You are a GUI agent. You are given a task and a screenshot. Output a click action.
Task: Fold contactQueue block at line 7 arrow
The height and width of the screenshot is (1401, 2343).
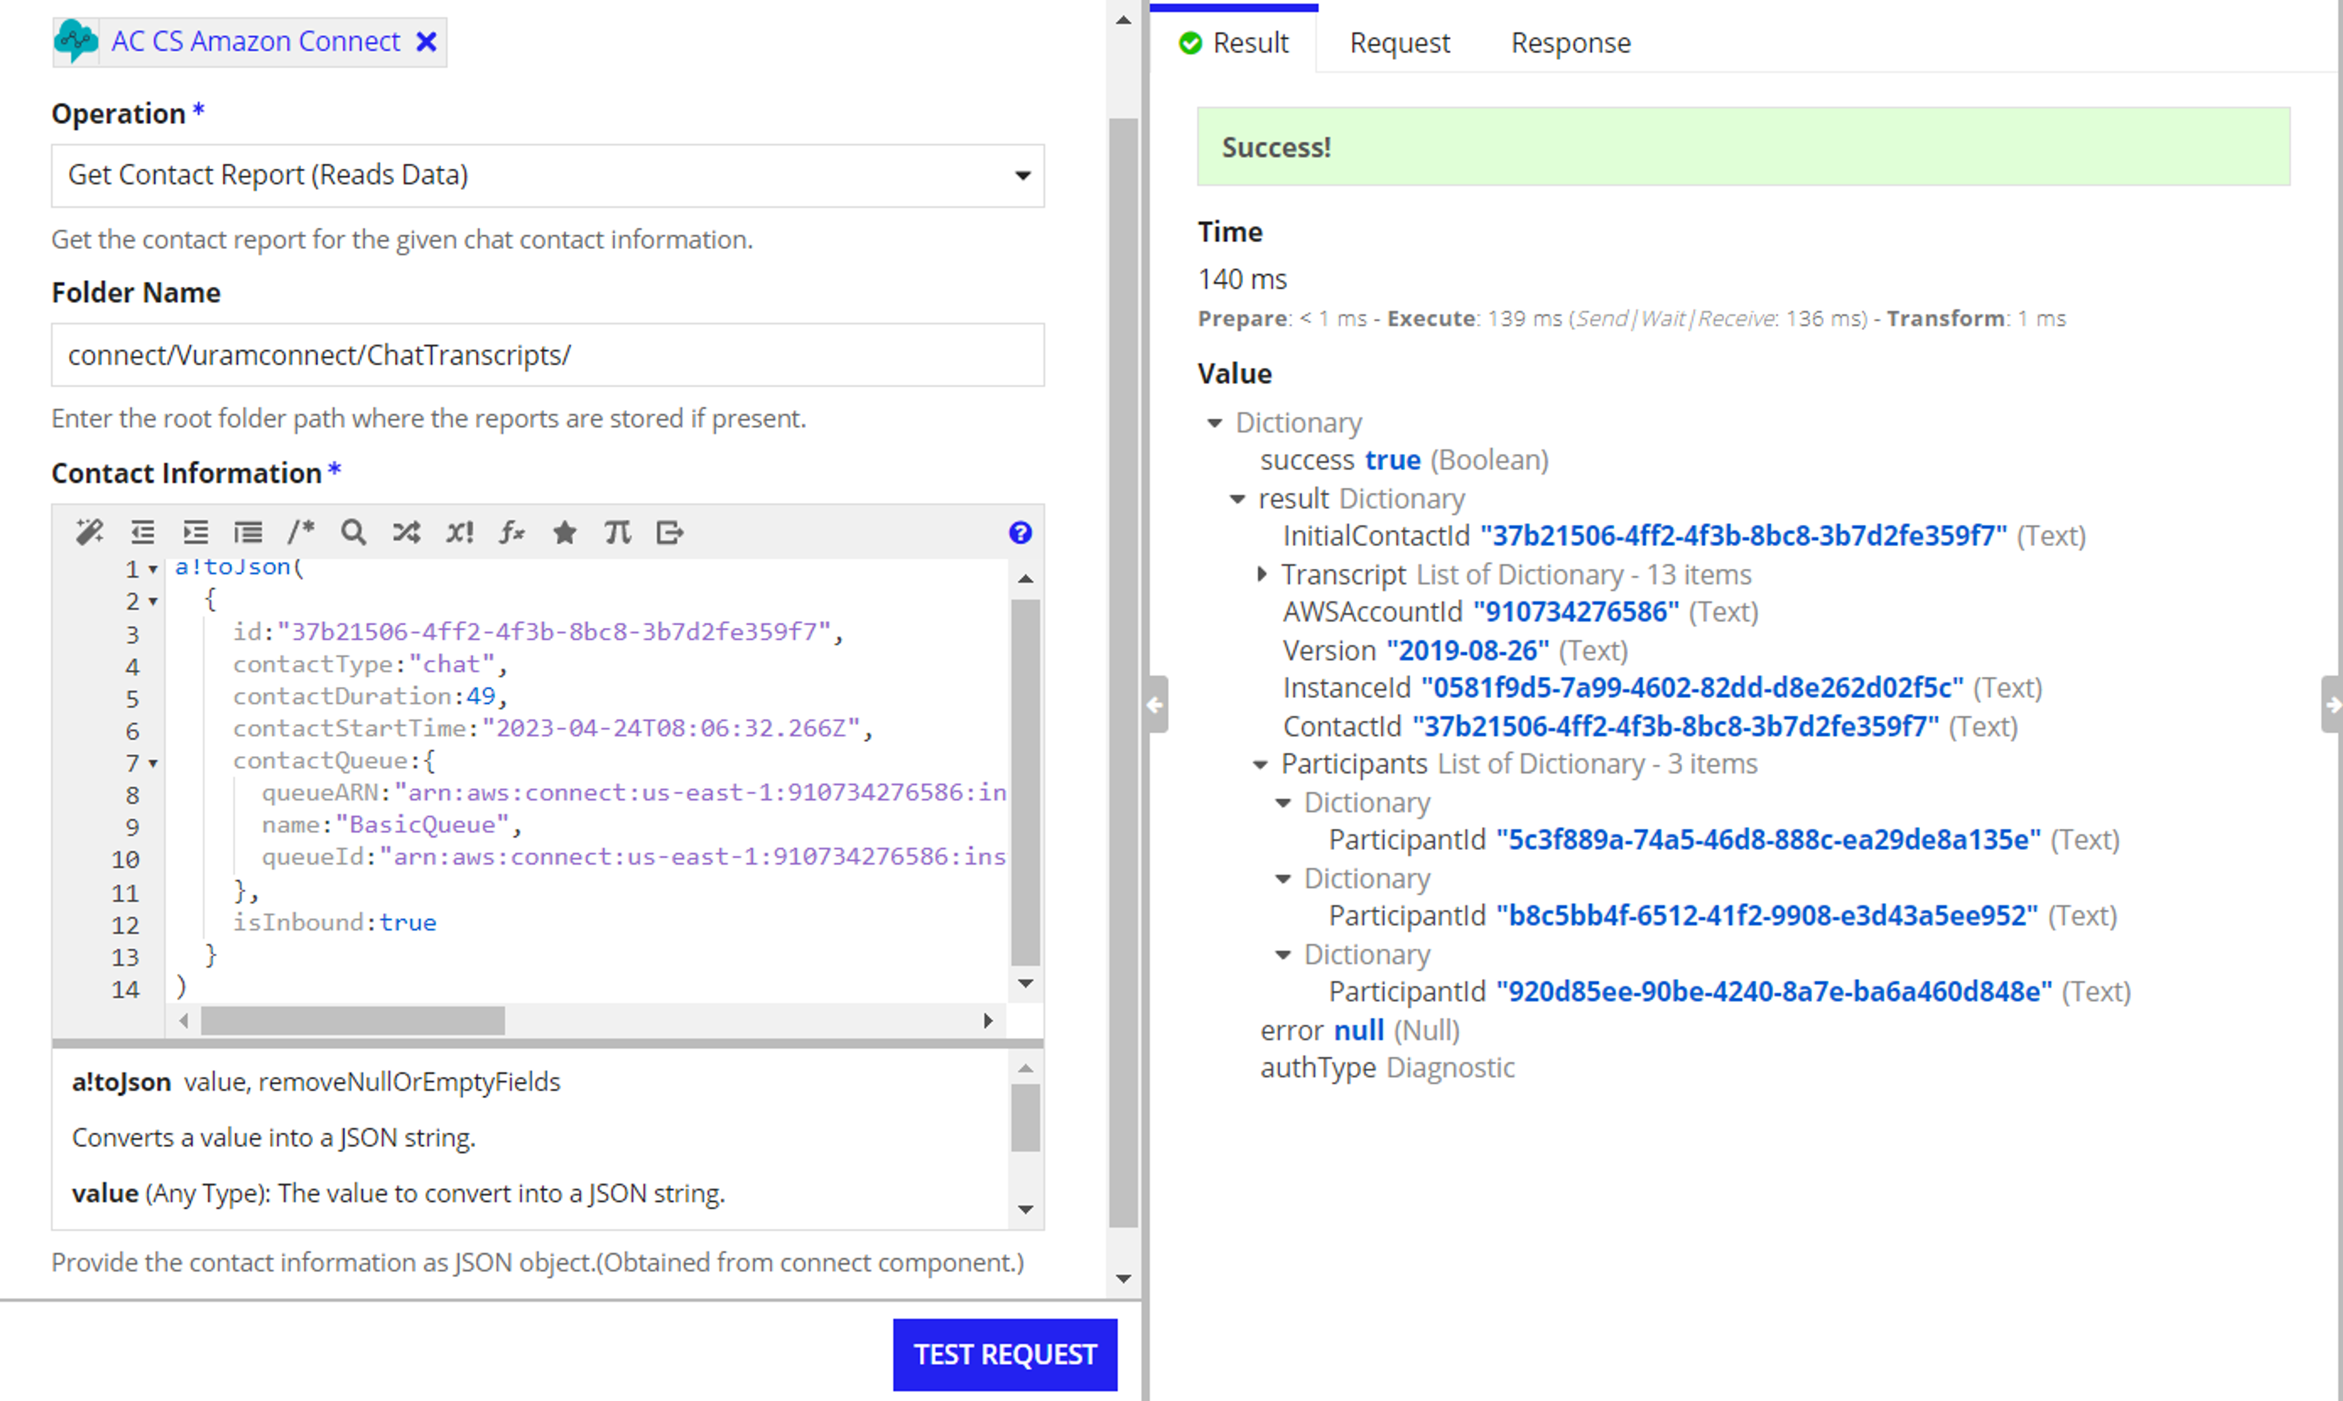pos(153,763)
